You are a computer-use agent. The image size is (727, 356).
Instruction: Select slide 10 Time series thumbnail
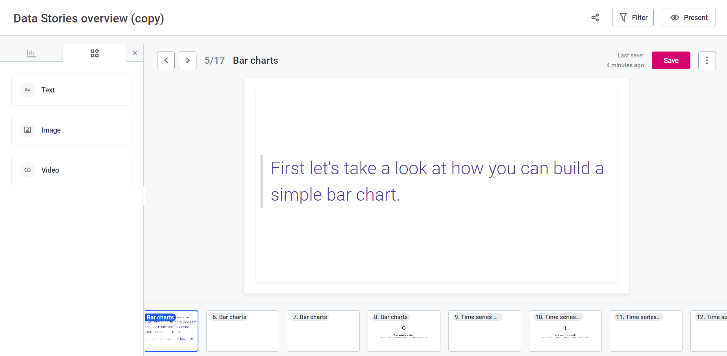coord(565,331)
